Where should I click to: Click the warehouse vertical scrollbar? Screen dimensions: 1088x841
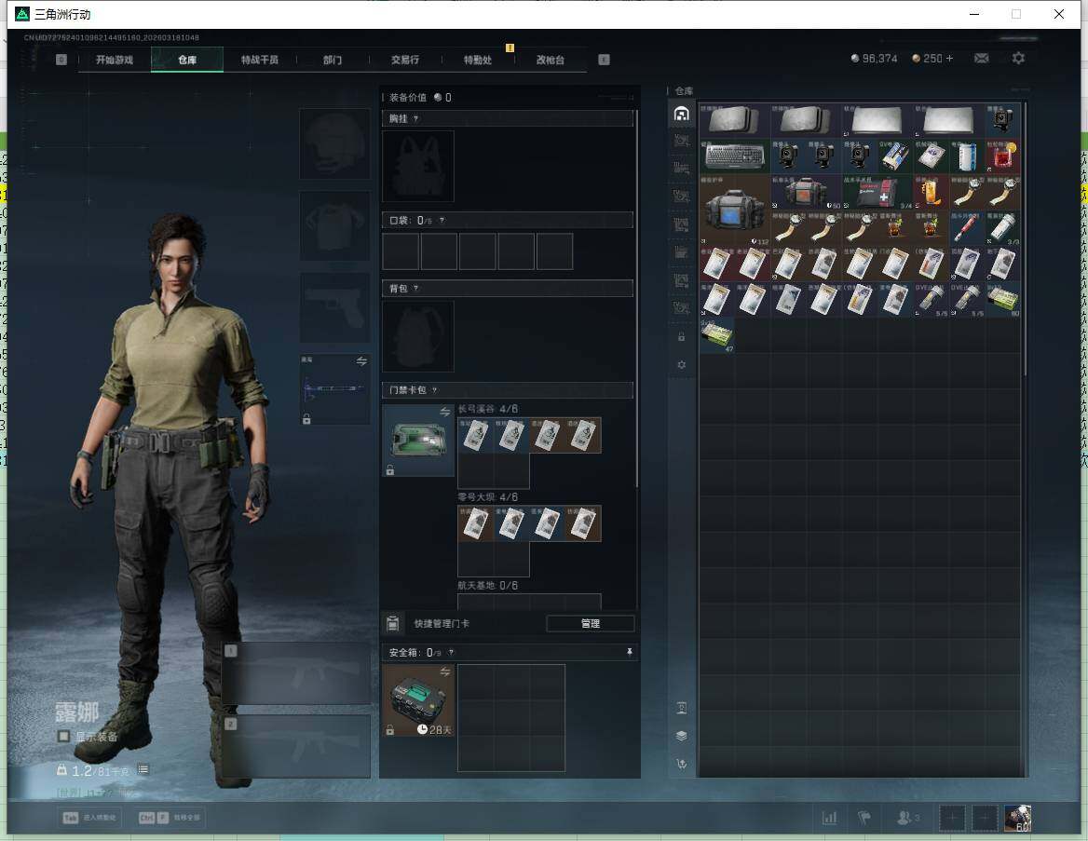click(x=1025, y=239)
